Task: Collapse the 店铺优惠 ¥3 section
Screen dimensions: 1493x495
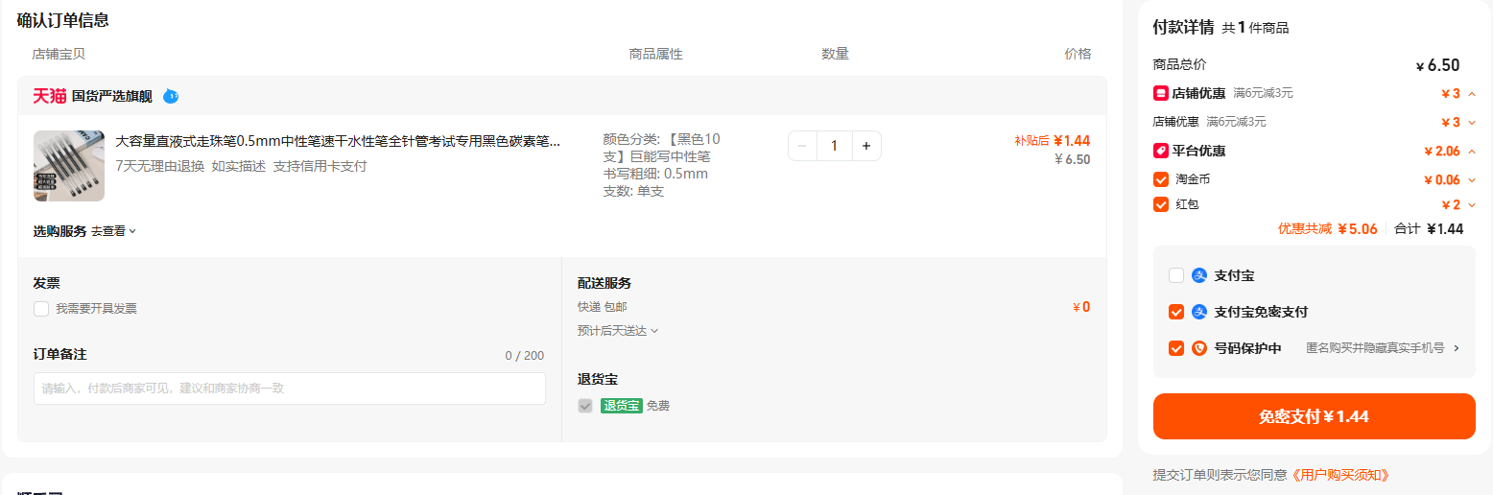Action: 1472,93
